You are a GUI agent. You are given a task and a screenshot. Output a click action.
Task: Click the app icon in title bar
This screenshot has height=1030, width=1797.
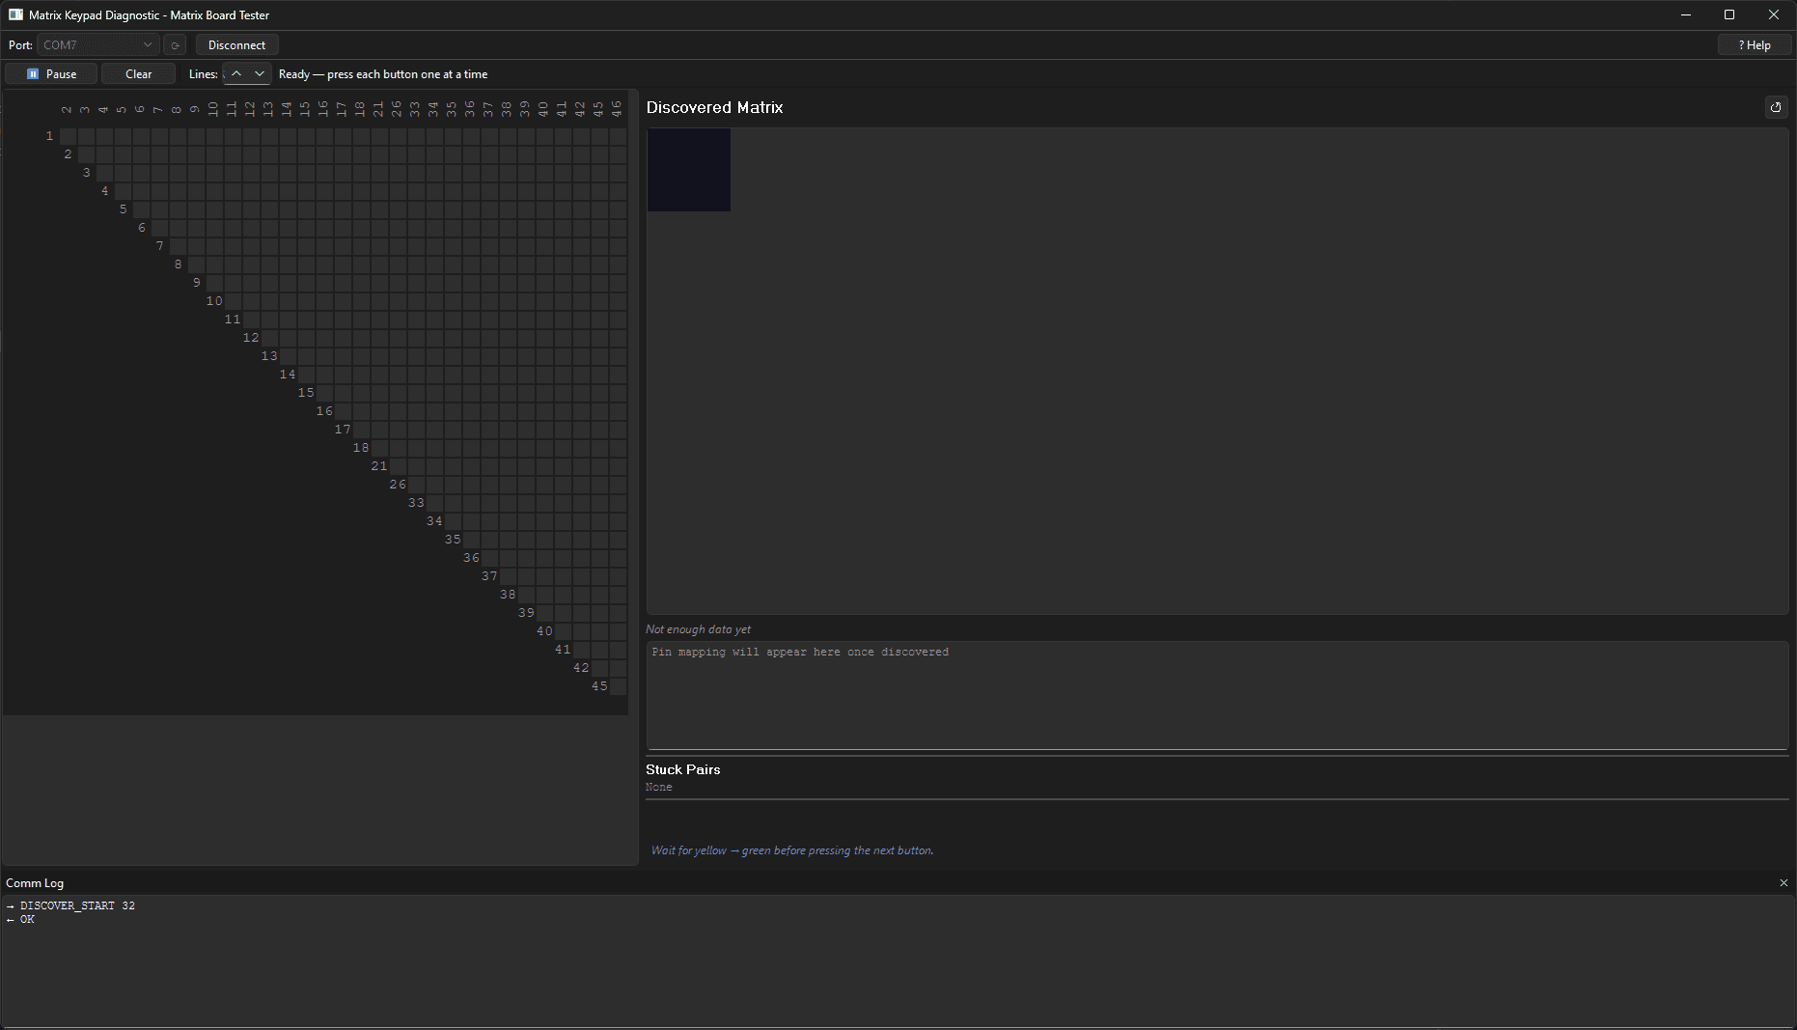point(15,14)
